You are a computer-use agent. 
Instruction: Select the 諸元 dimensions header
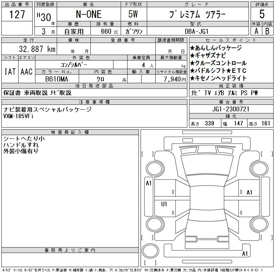(231, 116)
